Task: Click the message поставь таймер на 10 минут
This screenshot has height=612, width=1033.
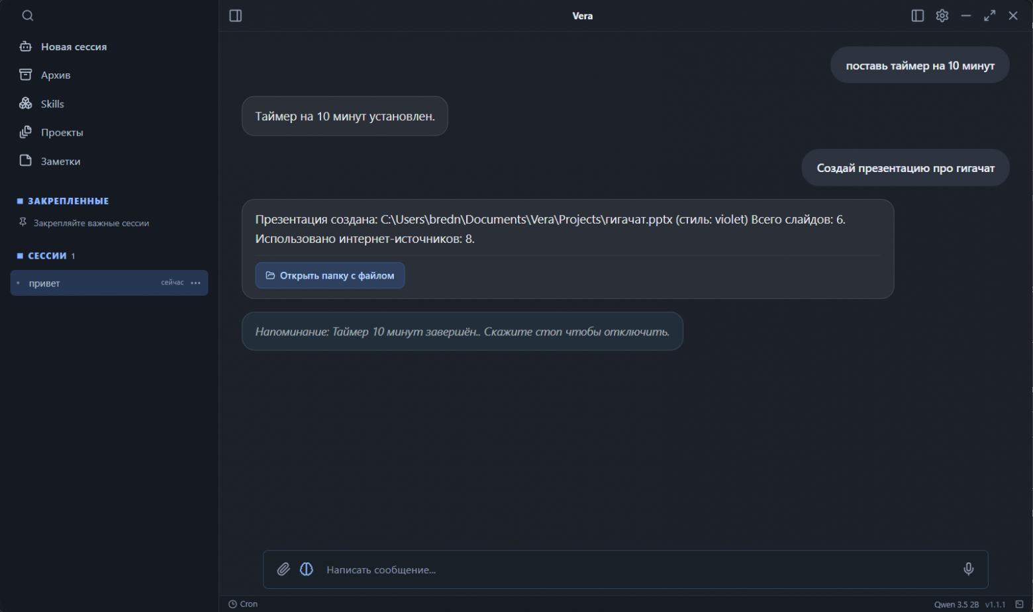Action: pos(920,65)
